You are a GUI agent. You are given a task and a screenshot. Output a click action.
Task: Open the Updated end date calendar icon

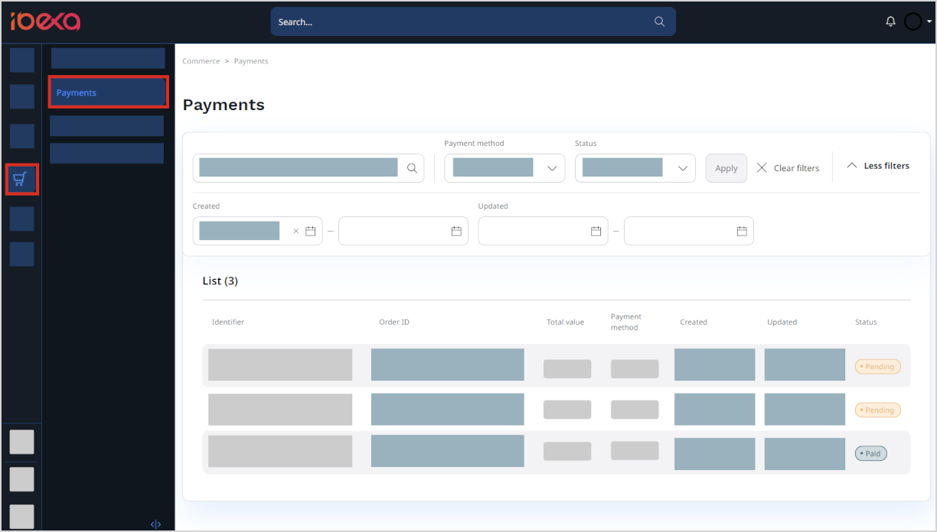point(741,230)
